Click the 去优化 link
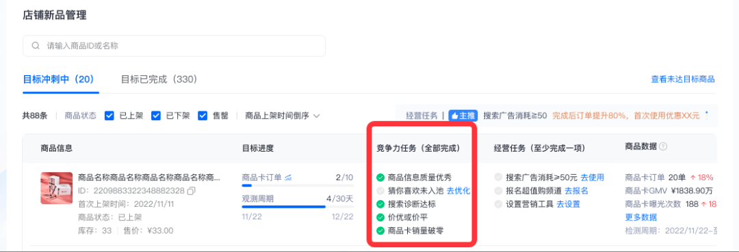Screen dimensions: 739x252 click(458, 191)
